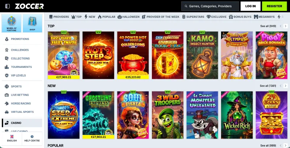Click the Top crown icon

(x=74, y=17)
